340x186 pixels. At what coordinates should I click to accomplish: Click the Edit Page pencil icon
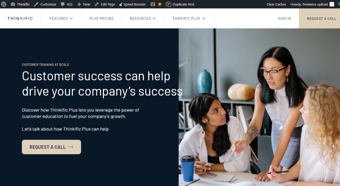pyautogui.click(x=97, y=4)
